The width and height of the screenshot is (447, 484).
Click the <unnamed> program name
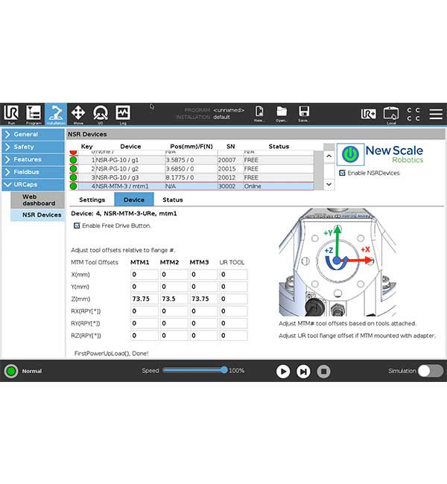pos(229,110)
